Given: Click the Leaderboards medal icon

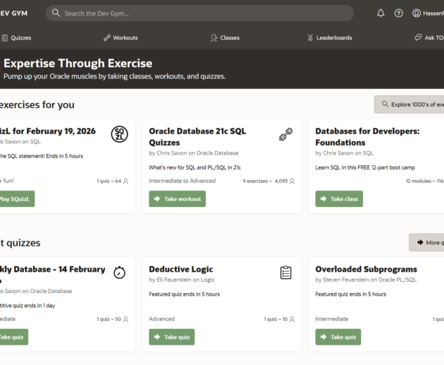Looking at the screenshot, I should [x=310, y=37].
